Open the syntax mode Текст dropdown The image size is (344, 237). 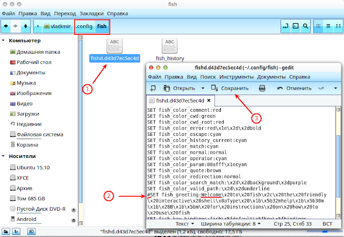(185, 224)
